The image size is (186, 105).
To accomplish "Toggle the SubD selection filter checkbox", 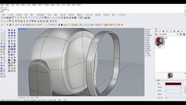I will point(146,37).
